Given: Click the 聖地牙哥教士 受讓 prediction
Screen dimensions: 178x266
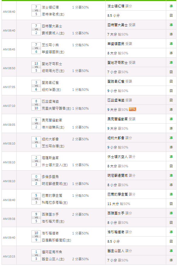Looking at the screenshot, I should click(x=121, y=63).
